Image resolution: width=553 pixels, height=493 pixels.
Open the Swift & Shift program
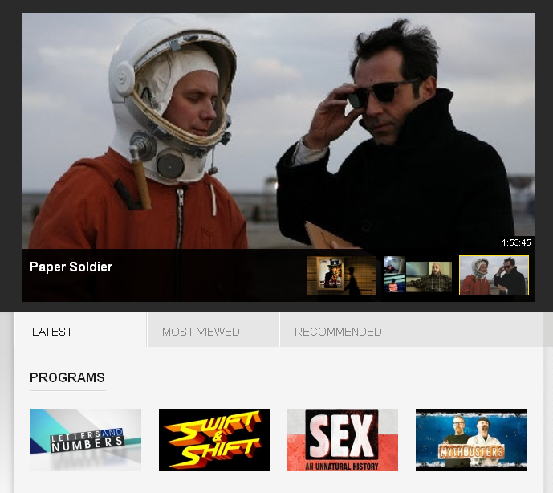tap(214, 440)
